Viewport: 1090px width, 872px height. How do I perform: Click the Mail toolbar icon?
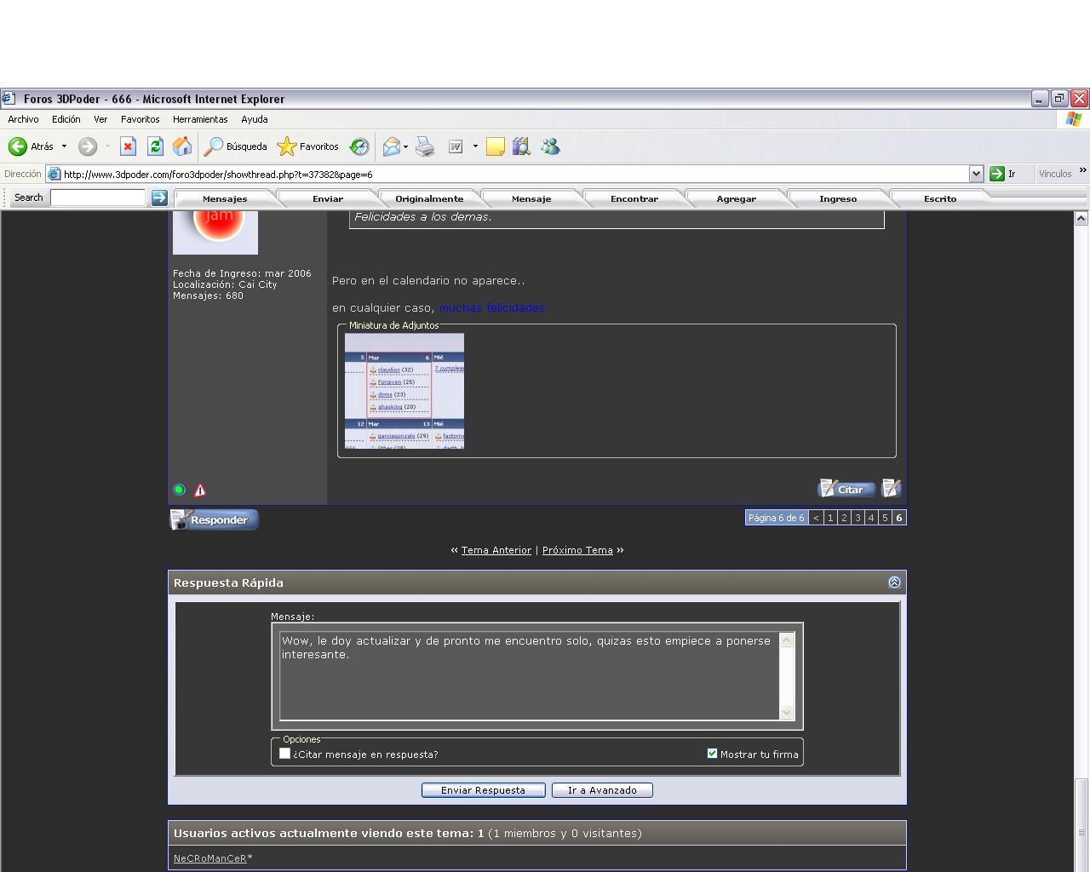tap(391, 146)
